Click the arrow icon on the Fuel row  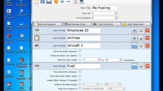tap(141, 66)
